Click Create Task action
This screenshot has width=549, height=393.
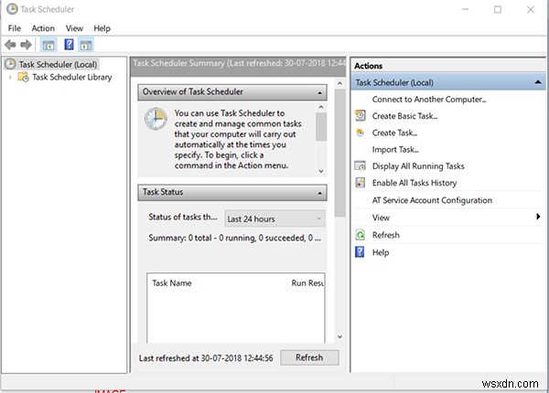pyautogui.click(x=394, y=133)
